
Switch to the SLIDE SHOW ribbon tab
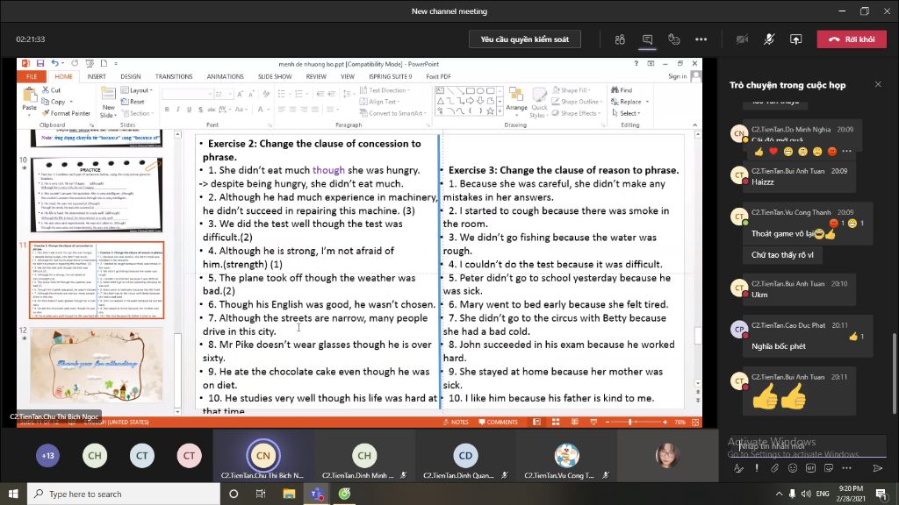[275, 76]
